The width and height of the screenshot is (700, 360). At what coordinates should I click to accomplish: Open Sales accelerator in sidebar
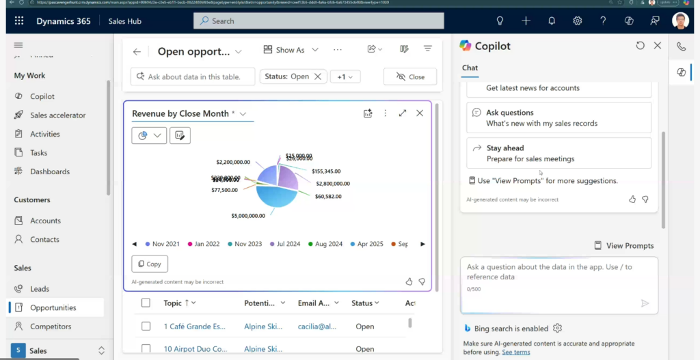coord(58,115)
